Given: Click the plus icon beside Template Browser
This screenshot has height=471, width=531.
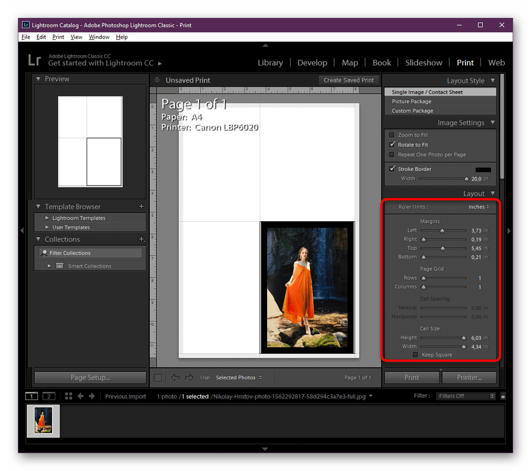Looking at the screenshot, I should coord(141,206).
